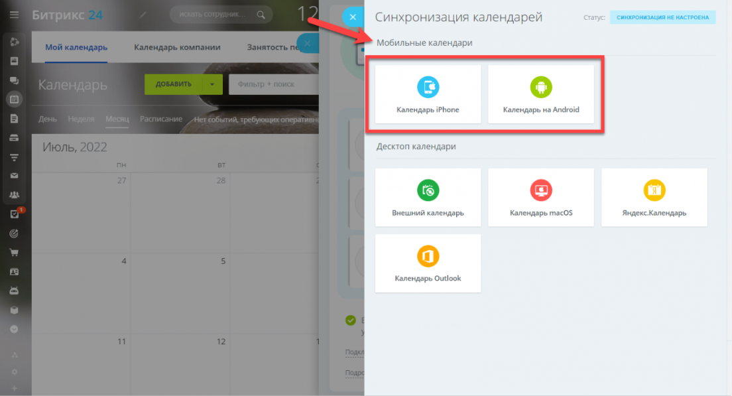Open the shopping cart icon in sidebar
The image size is (732, 396).
15,253
